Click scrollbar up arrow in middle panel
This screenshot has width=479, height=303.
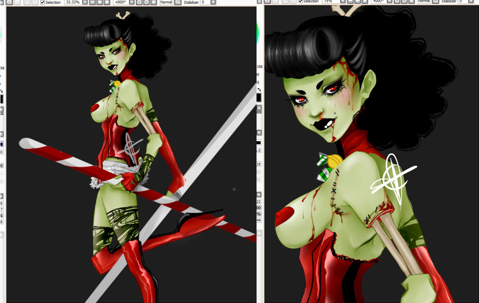pyautogui.click(x=259, y=108)
